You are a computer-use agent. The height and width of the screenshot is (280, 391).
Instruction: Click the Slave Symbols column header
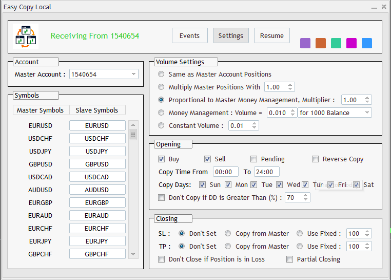pos(97,110)
